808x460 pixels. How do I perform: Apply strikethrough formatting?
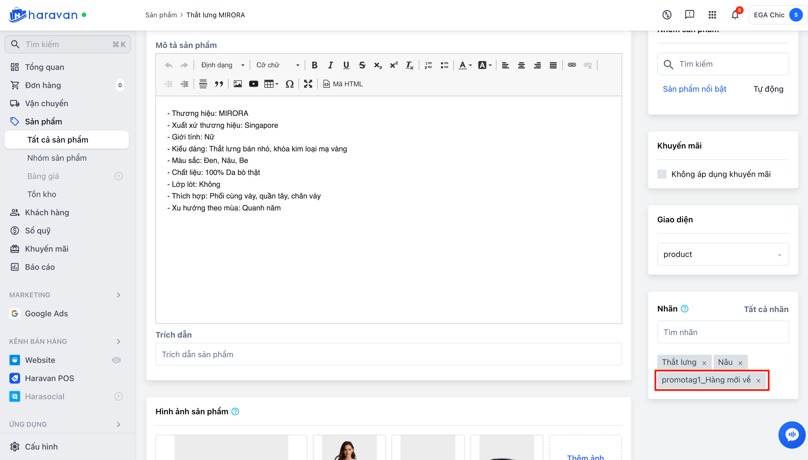(362, 65)
